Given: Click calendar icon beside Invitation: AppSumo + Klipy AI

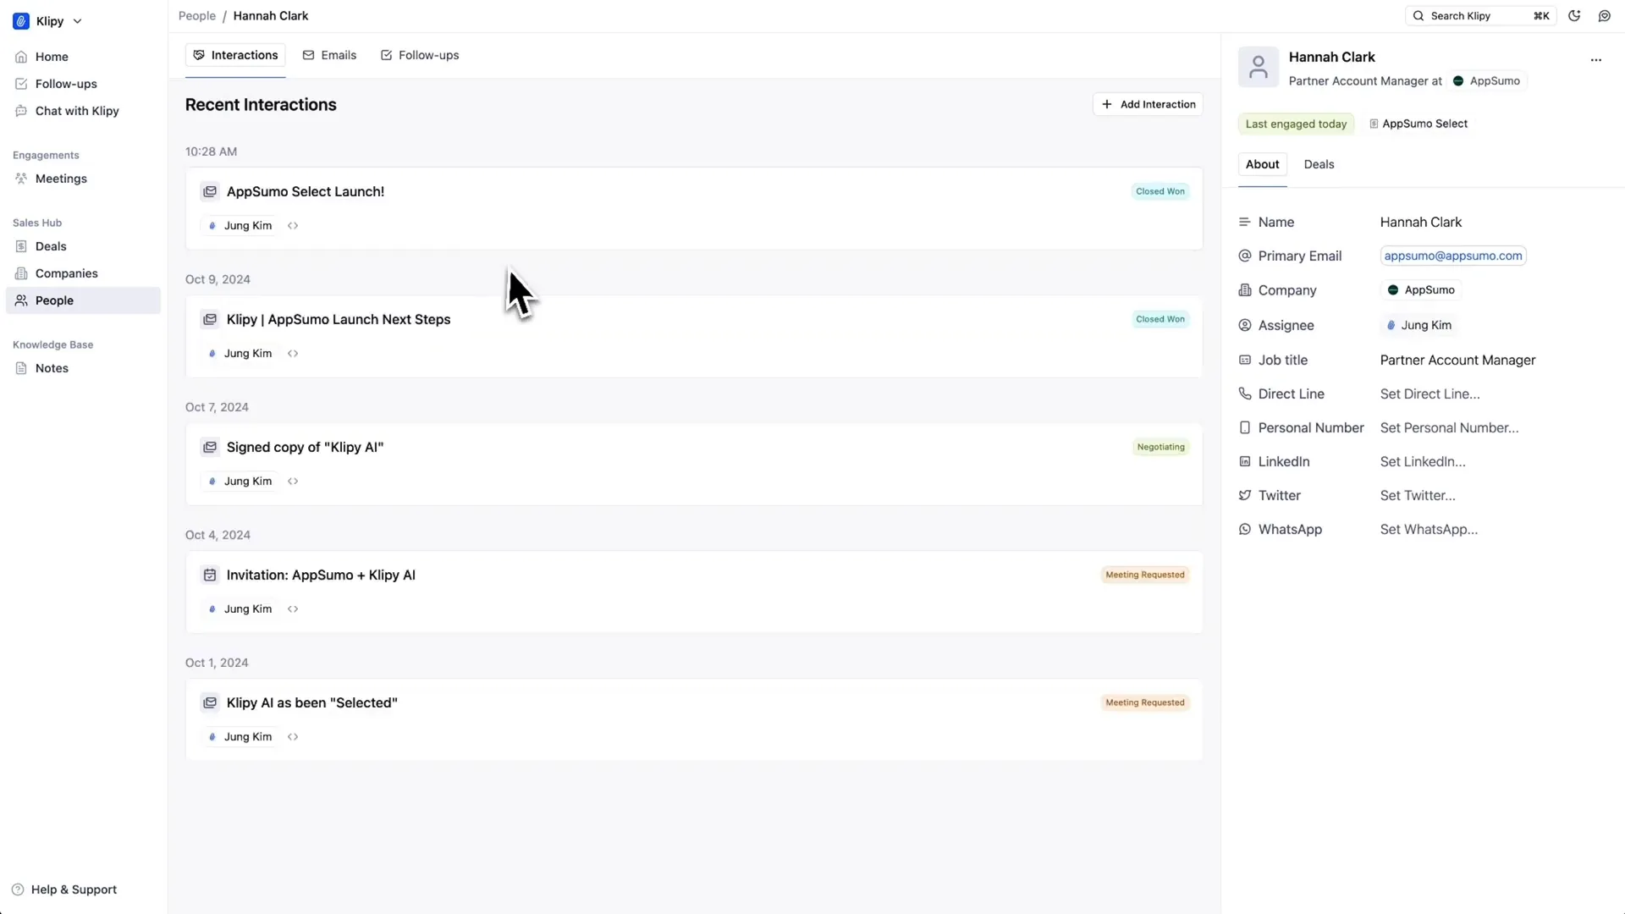Looking at the screenshot, I should (209, 575).
